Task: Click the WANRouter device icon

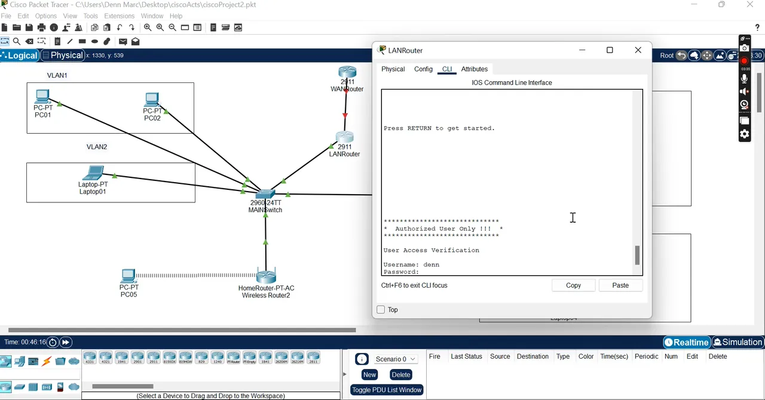Action: point(347,73)
